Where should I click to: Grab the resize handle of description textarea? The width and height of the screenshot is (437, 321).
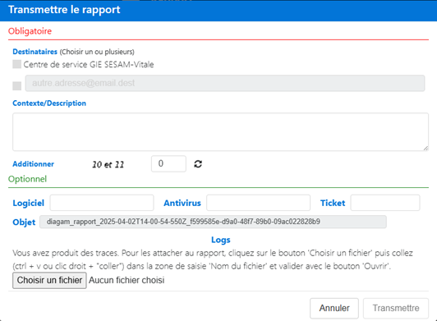(x=425, y=149)
